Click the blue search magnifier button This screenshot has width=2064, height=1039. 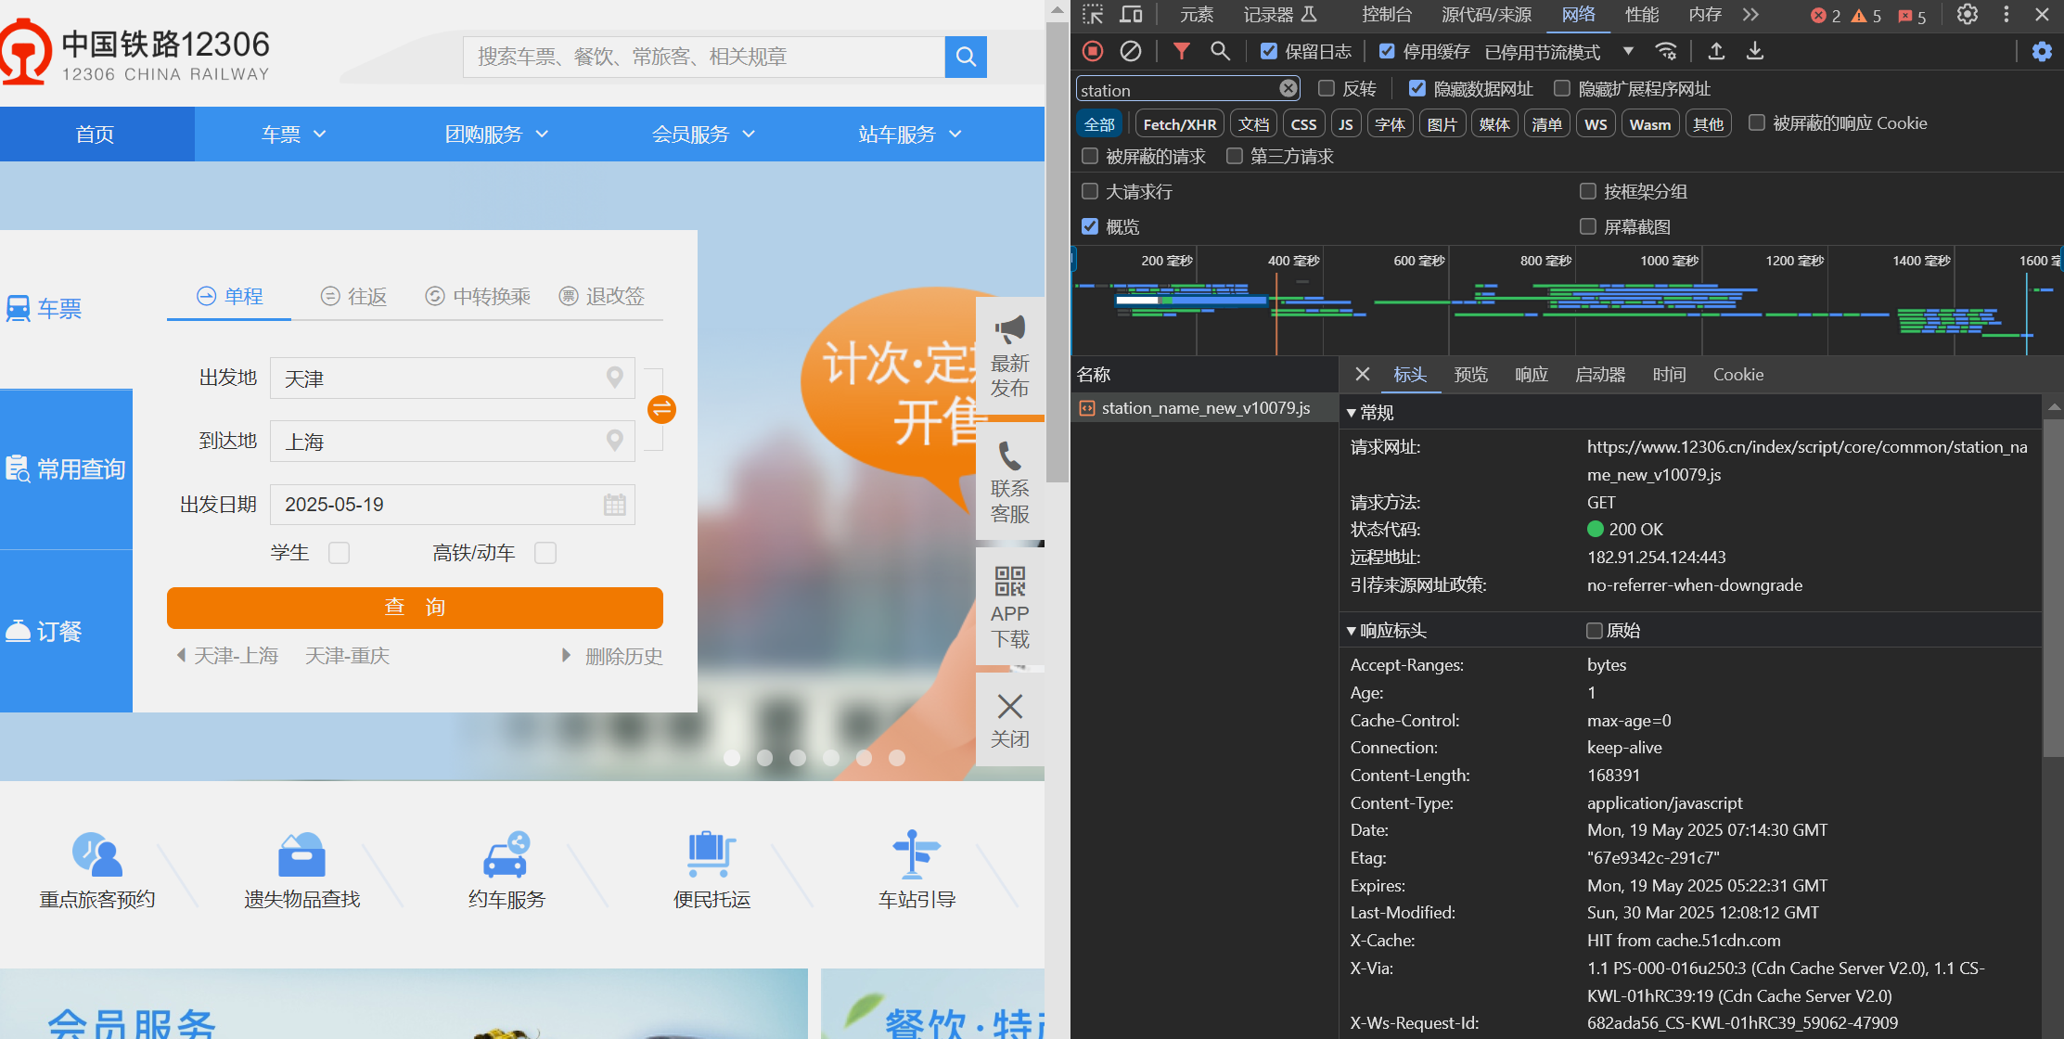point(966,57)
